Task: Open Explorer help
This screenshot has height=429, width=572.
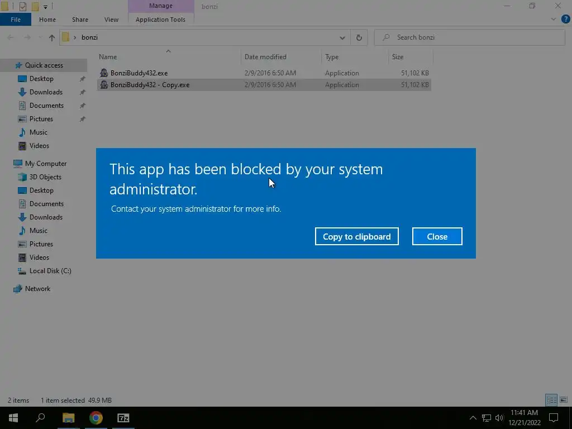Action: pos(565,20)
